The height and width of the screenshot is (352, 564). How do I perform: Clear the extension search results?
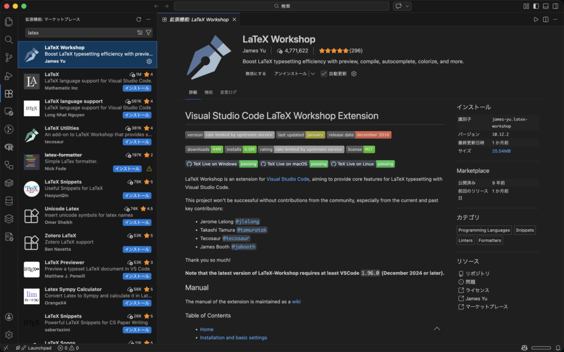pyautogui.click(x=139, y=33)
